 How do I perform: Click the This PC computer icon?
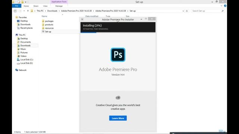pyautogui.click(x=16, y=35)
